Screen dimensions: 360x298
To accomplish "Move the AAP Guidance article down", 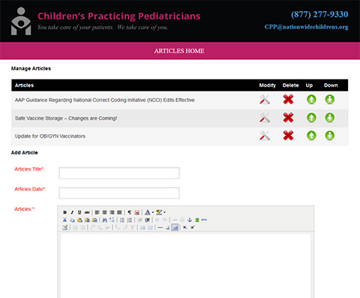I will click(x=330, y=100).
